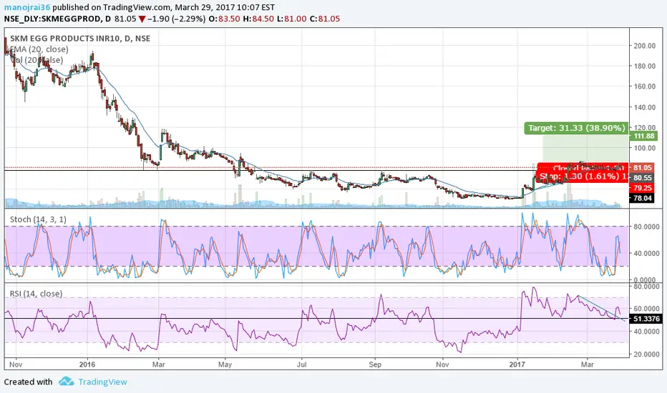Click the Vol (20, false) indicator label
Screen dimensions: 667x393
(36, 60)
